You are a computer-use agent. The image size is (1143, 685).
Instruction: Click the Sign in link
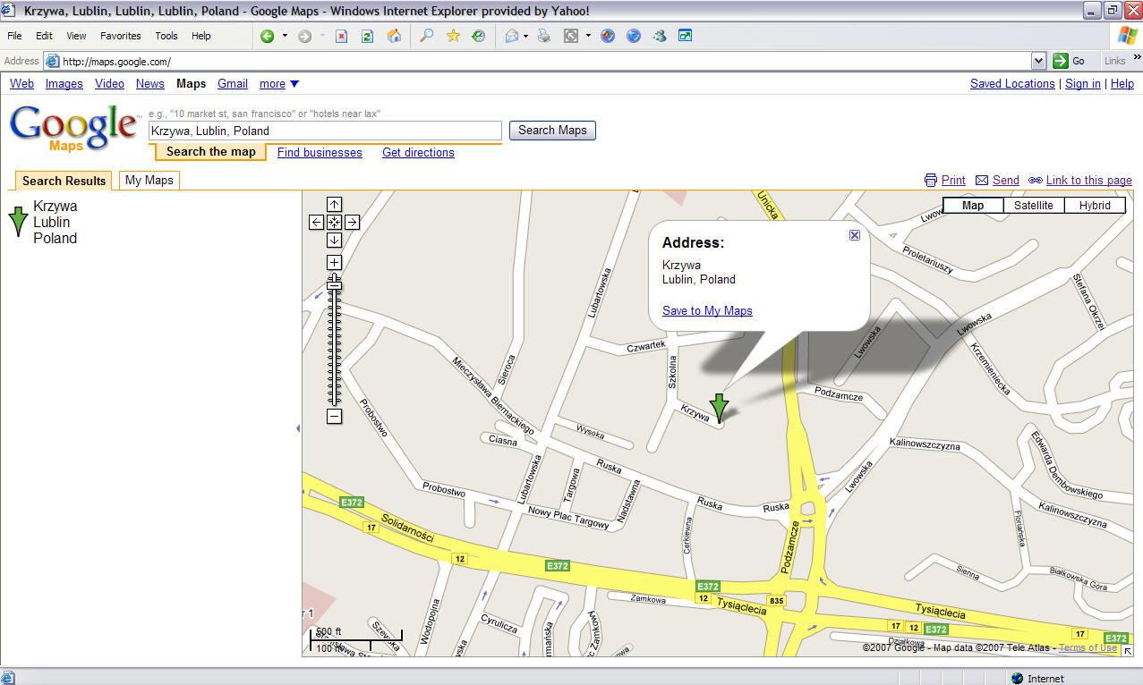click(x=1083, y=84)
